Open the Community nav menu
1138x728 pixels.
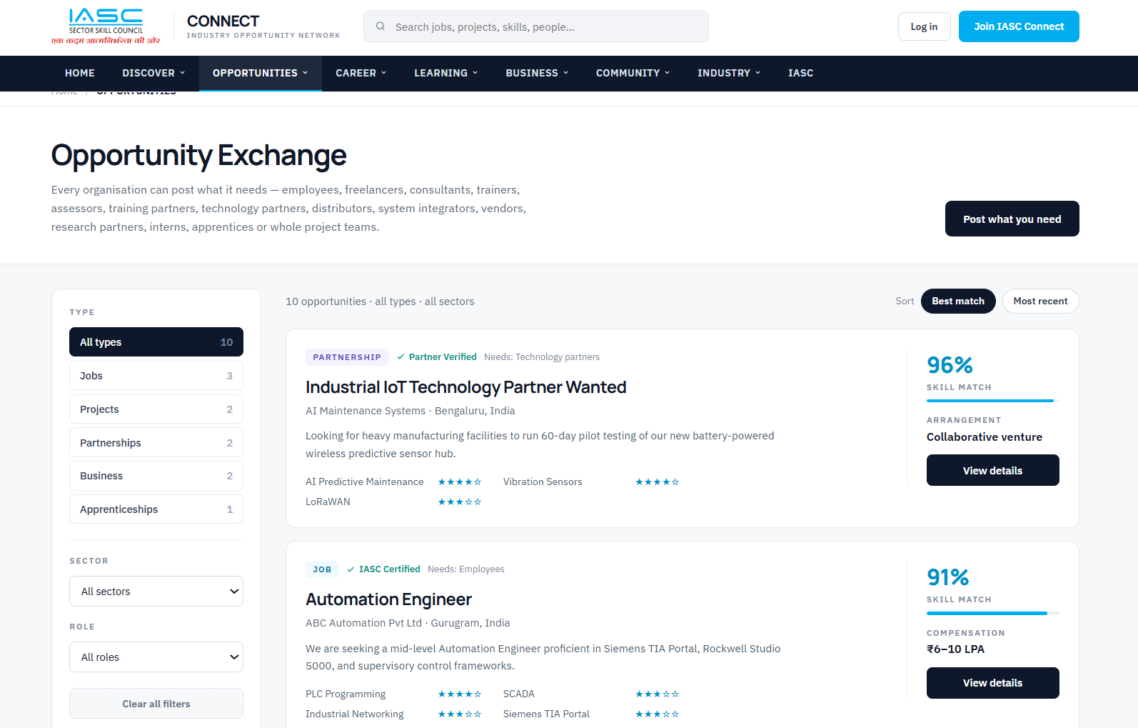coord(633,73)
